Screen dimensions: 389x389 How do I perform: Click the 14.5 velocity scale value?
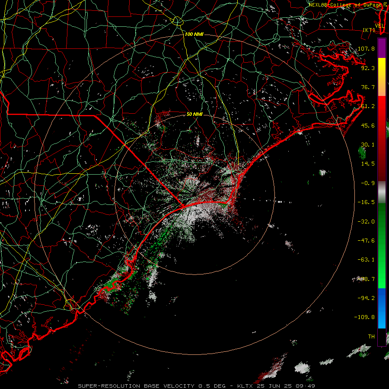click(x=368, y=164)
